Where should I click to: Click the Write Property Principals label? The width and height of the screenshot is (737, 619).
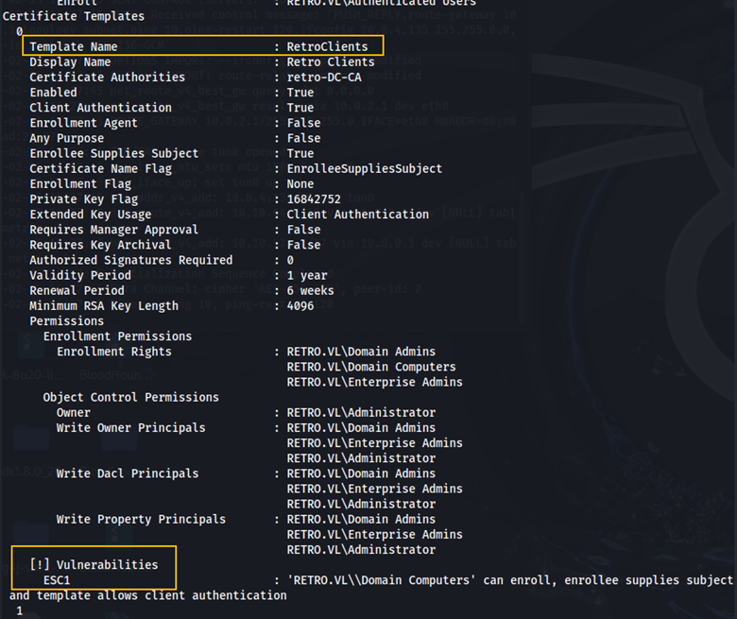tap(141, 519)
